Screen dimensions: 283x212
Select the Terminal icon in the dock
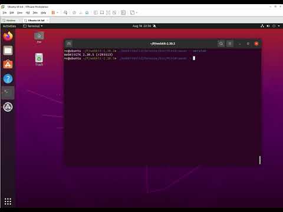tap(8, 92)
